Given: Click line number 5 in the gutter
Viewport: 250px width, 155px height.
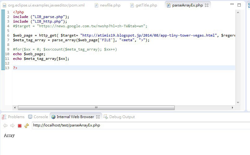Looking at the screenshot, I should 8,31.
